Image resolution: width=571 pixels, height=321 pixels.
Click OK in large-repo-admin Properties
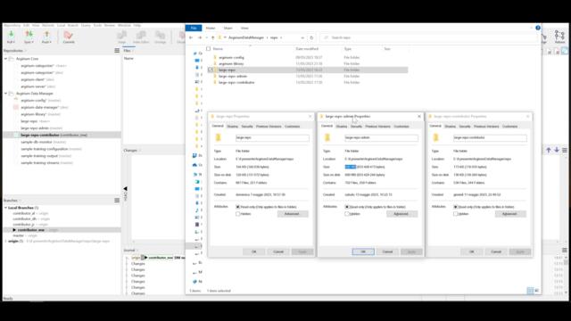(363, 251)
